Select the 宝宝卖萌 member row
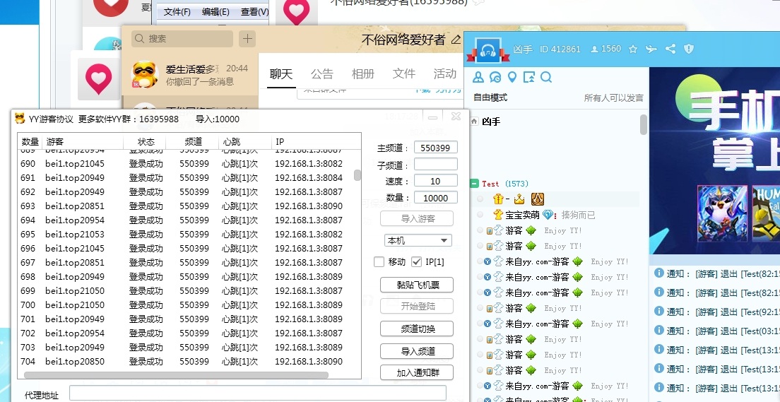 pos(555,215)
